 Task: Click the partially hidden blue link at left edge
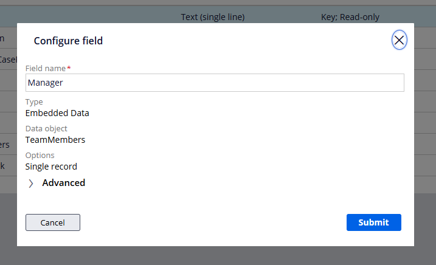[2, 165]
